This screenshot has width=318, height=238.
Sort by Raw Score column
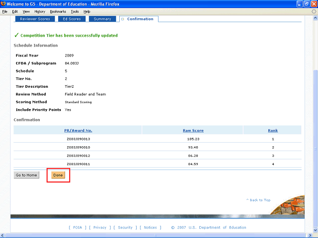click(x=193, y=130)
